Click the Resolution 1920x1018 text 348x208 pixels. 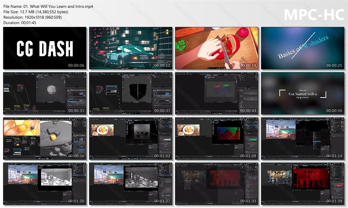tap(33, 17)
